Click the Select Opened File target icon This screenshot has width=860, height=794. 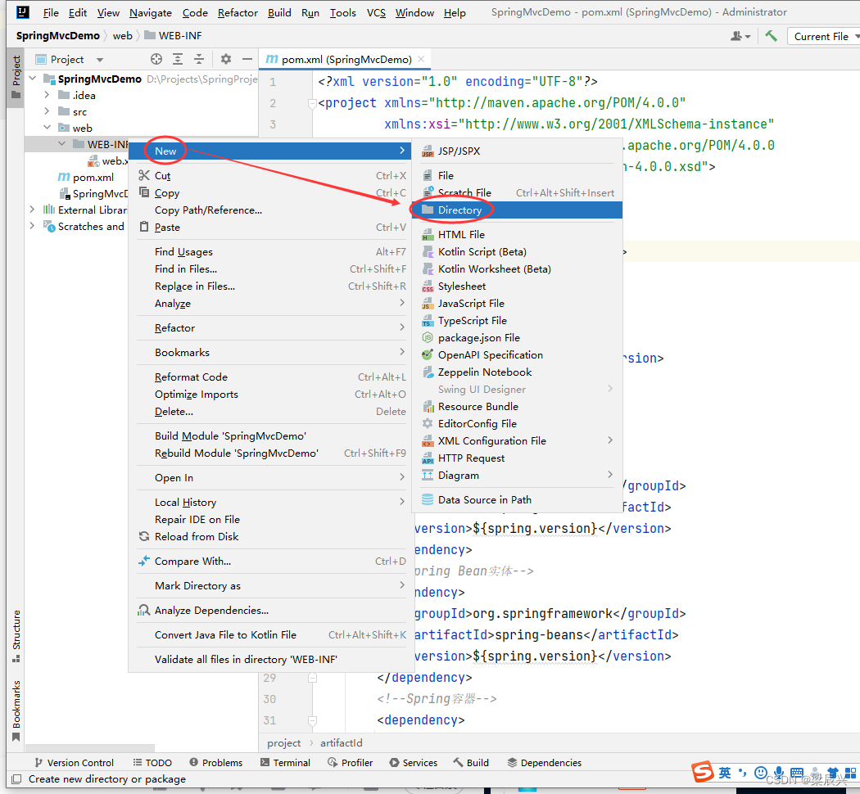pos(156,59)
